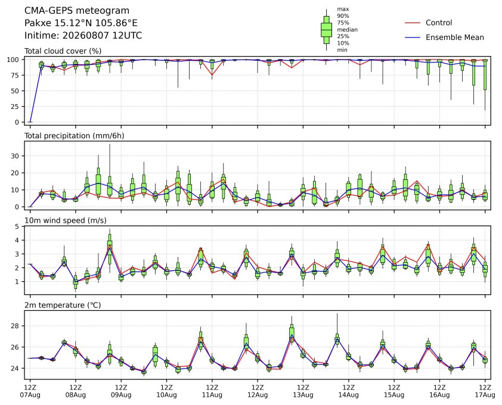Viewport: 502px width, 405px height.
Task: Click the '12Z 14Aug' x-axis tick label
Action: click(x=348, y=391)
